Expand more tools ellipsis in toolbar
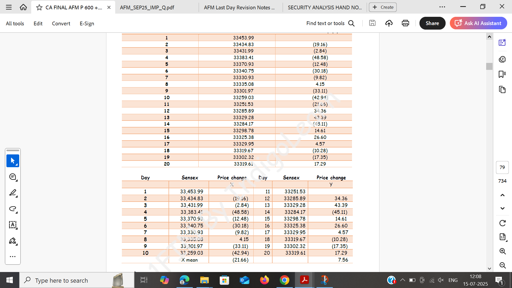This screenshot has height=288, width=512. coord(13,257)
